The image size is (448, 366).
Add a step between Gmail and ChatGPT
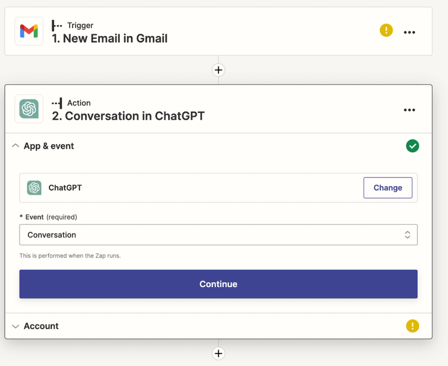coord(218,70)
